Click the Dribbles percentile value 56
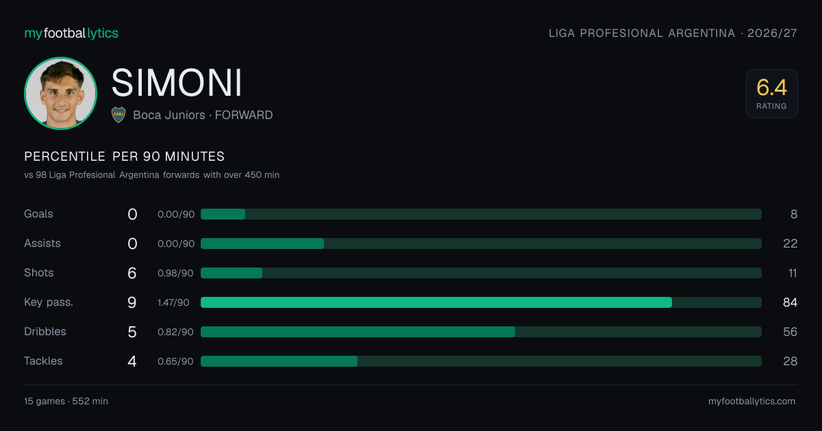 (790, 332)
